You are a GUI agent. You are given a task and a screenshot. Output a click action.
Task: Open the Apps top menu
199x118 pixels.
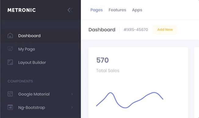point(137,10)
